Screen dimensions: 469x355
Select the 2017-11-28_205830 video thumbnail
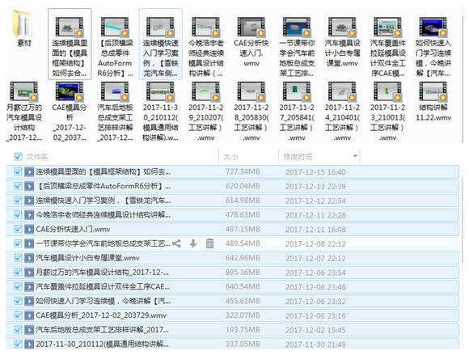[251, 91]
